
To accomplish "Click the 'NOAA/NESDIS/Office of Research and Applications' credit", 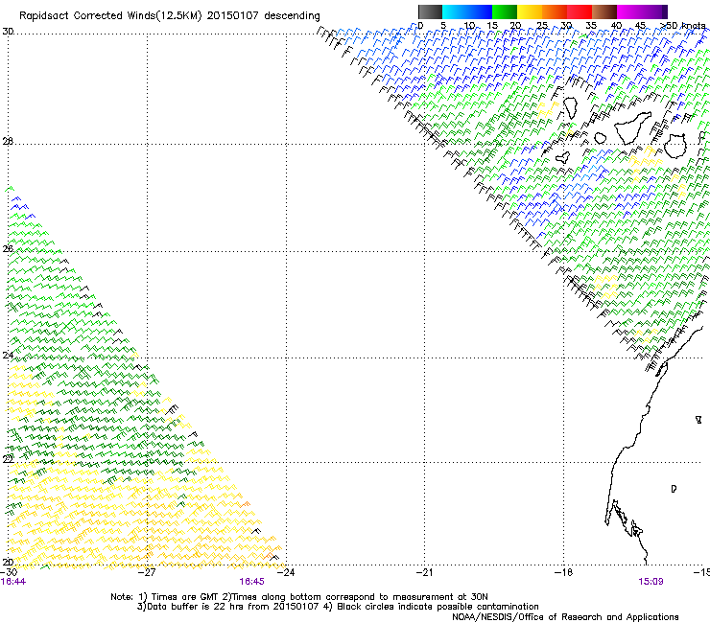I will pos(565,617).
